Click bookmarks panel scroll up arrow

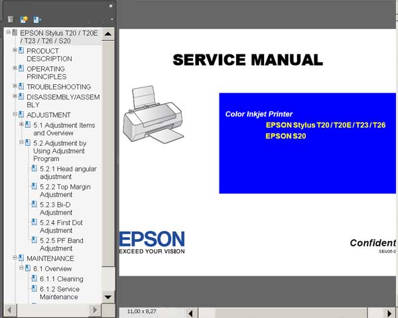tap(108, 34)
